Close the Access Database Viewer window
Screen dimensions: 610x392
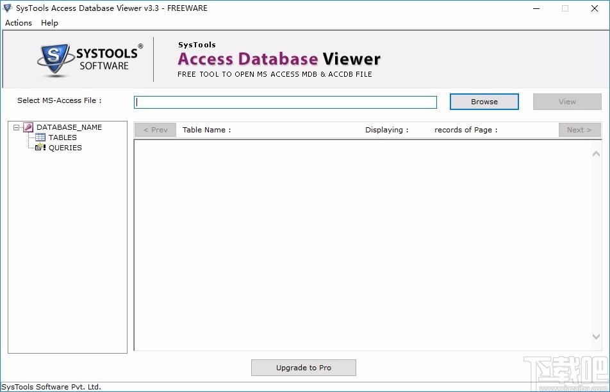coord(595,8)
